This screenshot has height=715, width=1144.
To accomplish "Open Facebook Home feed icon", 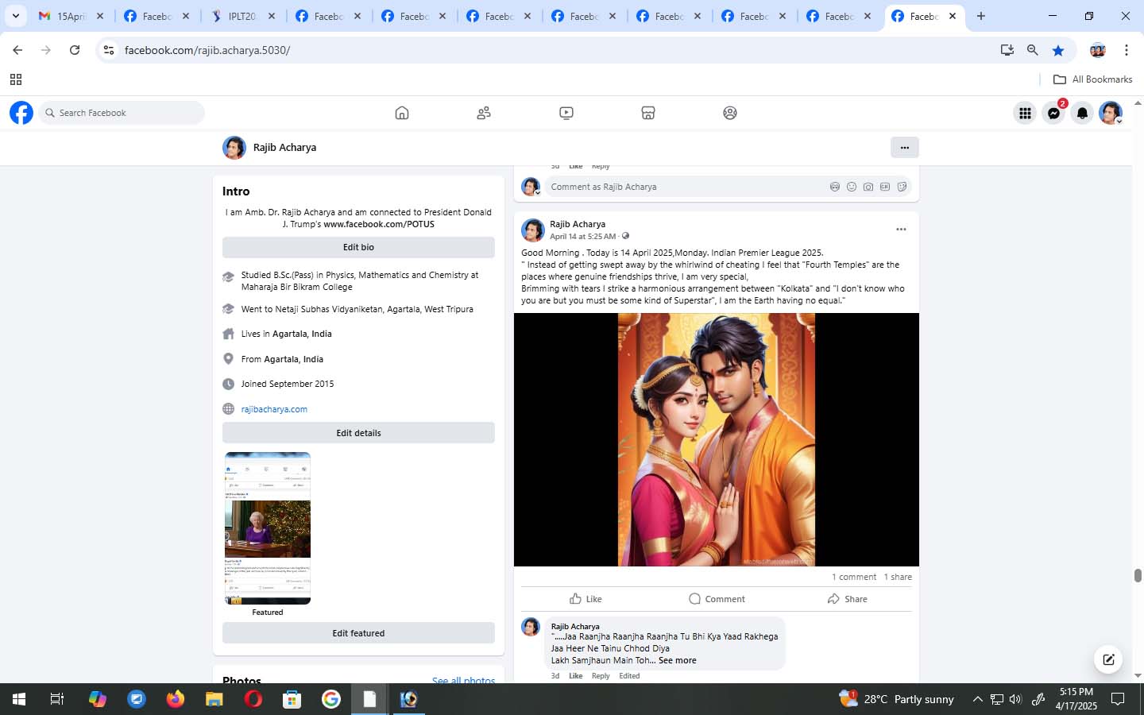I will (x=402, y=113).
